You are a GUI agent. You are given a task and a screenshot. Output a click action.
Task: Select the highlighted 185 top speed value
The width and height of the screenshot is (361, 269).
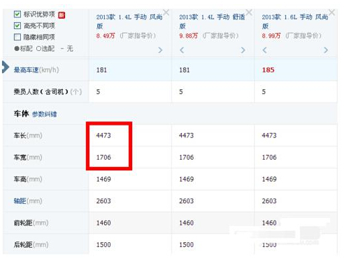(x=268, y=70)
